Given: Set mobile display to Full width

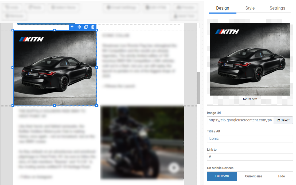Looking at the screenshot, I should pos(222,176).
